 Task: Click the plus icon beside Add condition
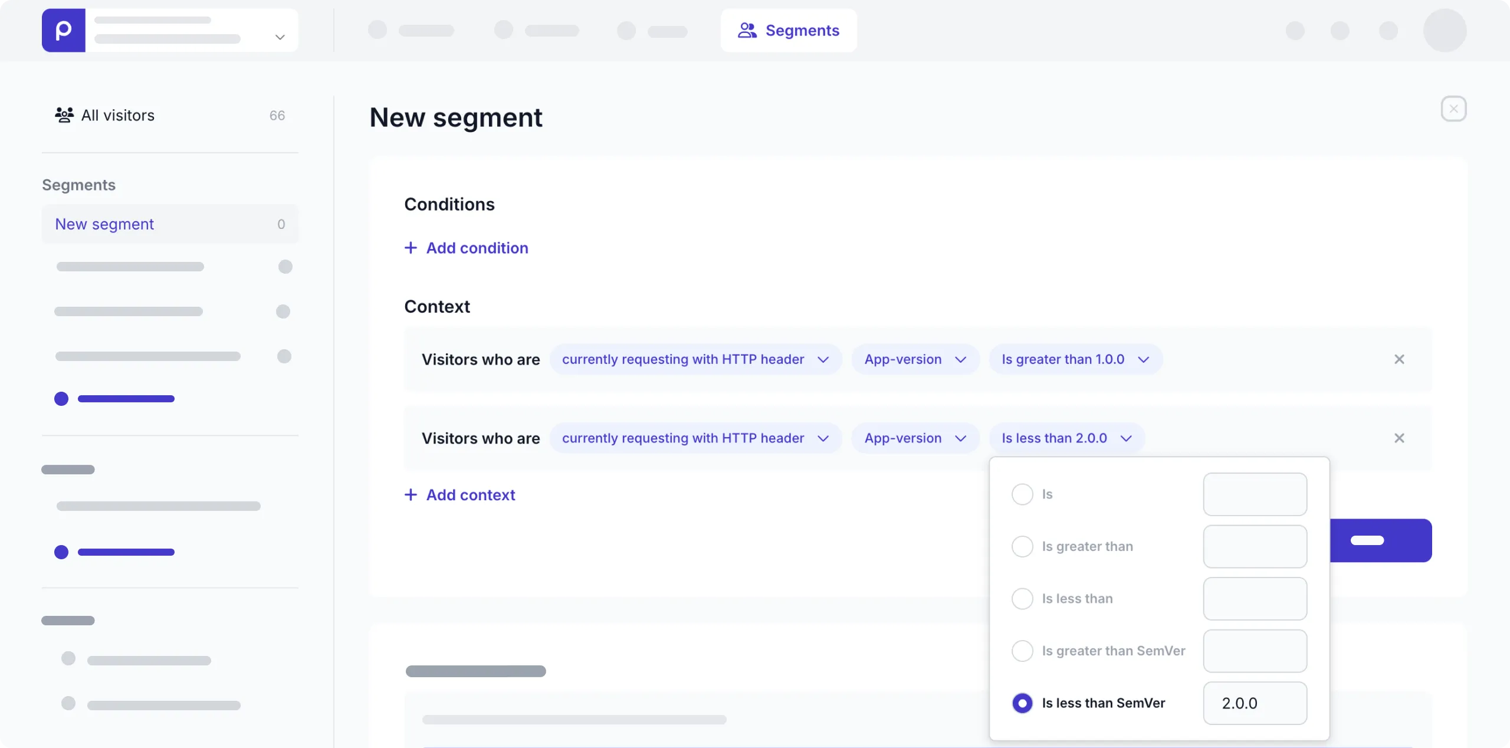point(410,248)
